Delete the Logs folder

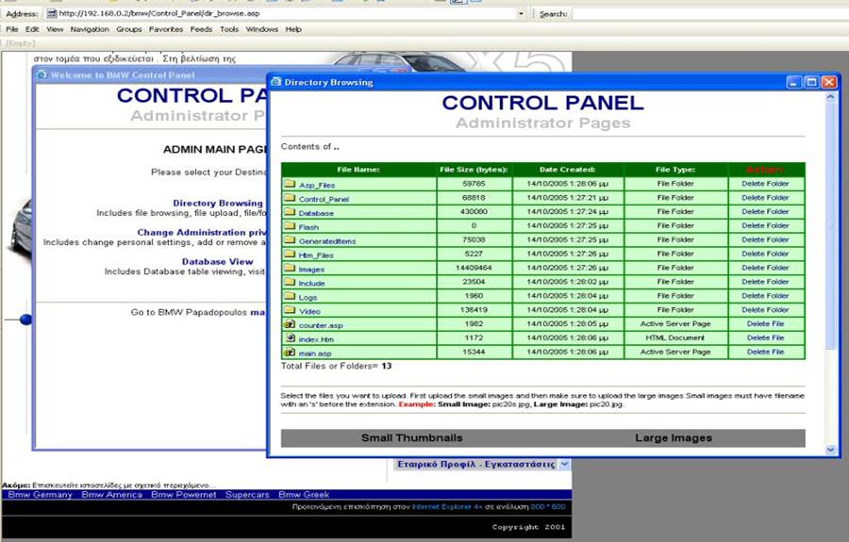point(765,296)
